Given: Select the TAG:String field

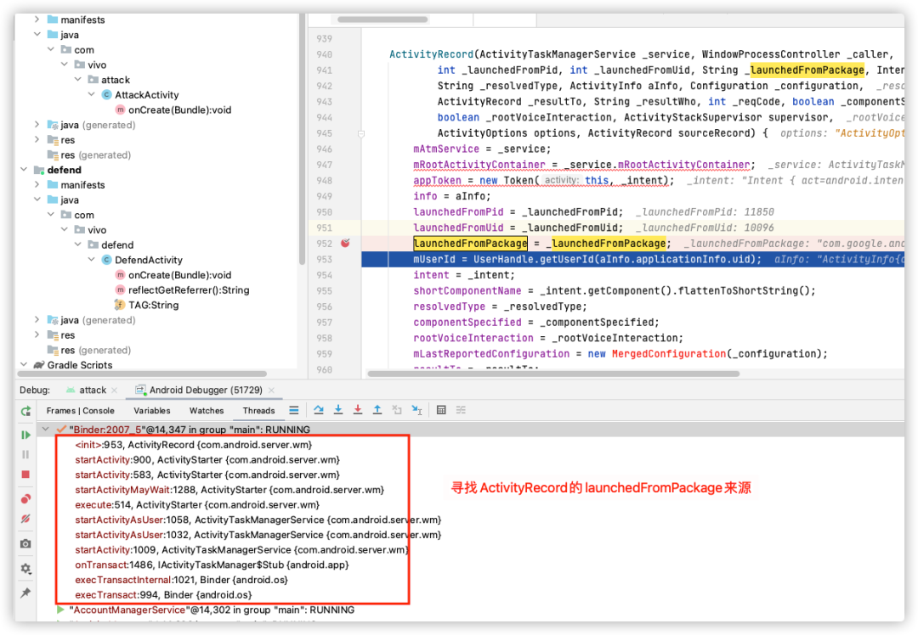Looking at the screenshot, I should click(x=153, y=305).
